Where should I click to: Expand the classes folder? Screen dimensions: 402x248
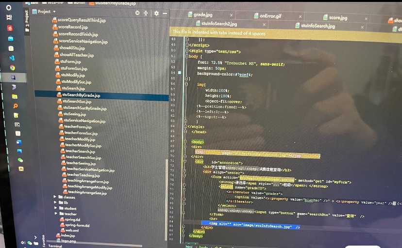coord(55,197)
